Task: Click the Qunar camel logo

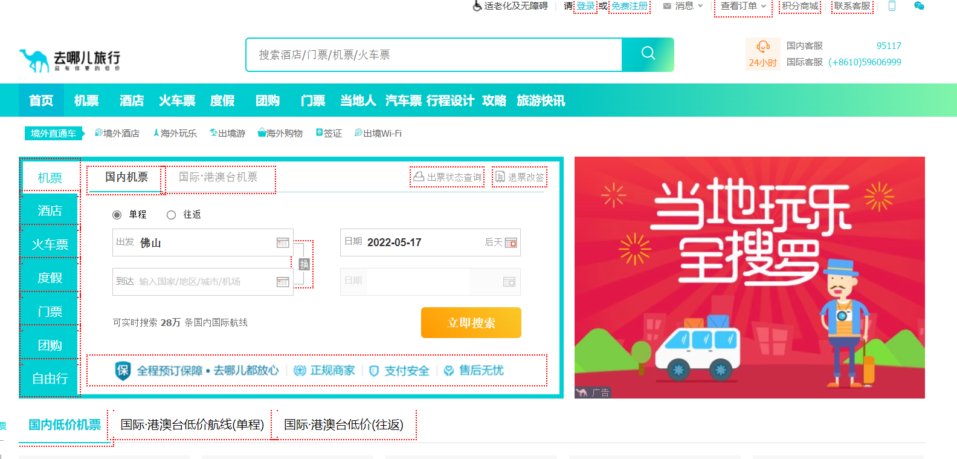Action: tap(69, 60)
